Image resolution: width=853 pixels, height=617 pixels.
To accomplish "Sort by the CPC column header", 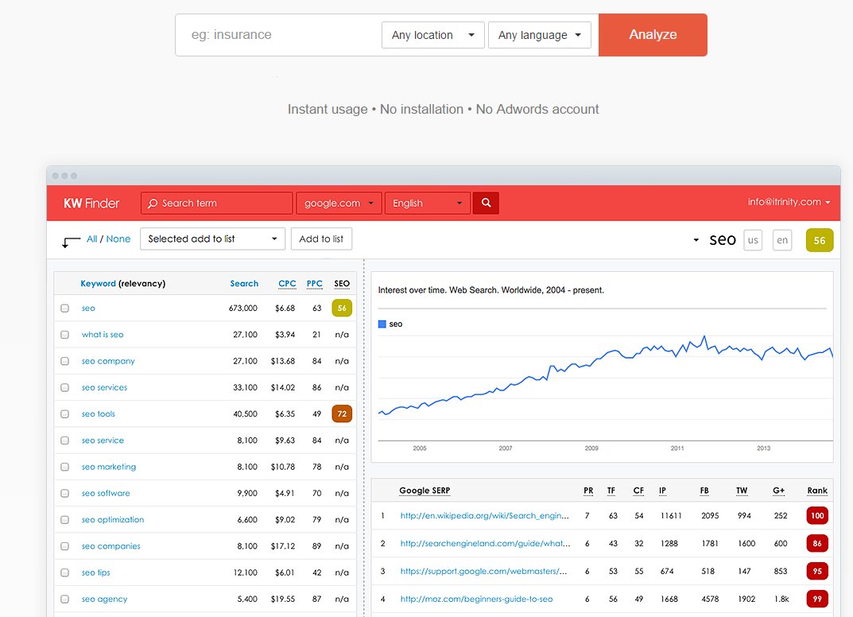I will coord(287,284).
